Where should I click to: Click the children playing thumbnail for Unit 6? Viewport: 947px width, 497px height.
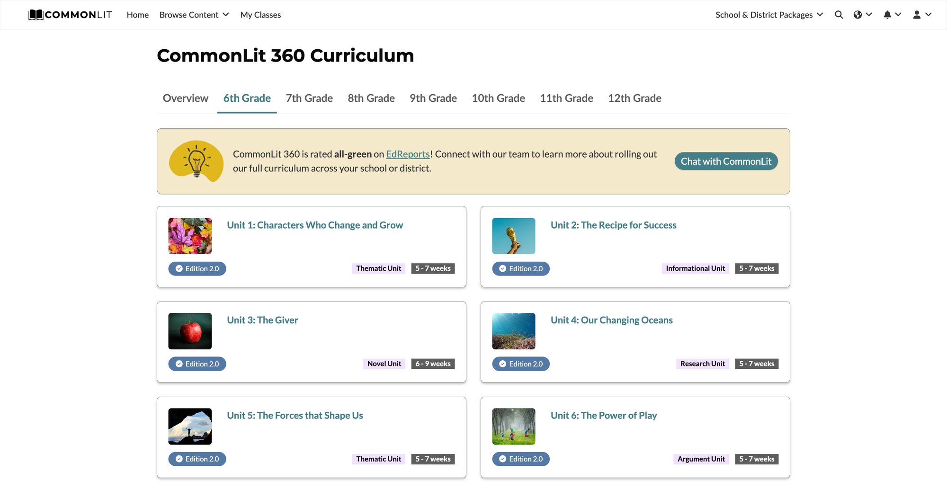[x=514, y=426]
